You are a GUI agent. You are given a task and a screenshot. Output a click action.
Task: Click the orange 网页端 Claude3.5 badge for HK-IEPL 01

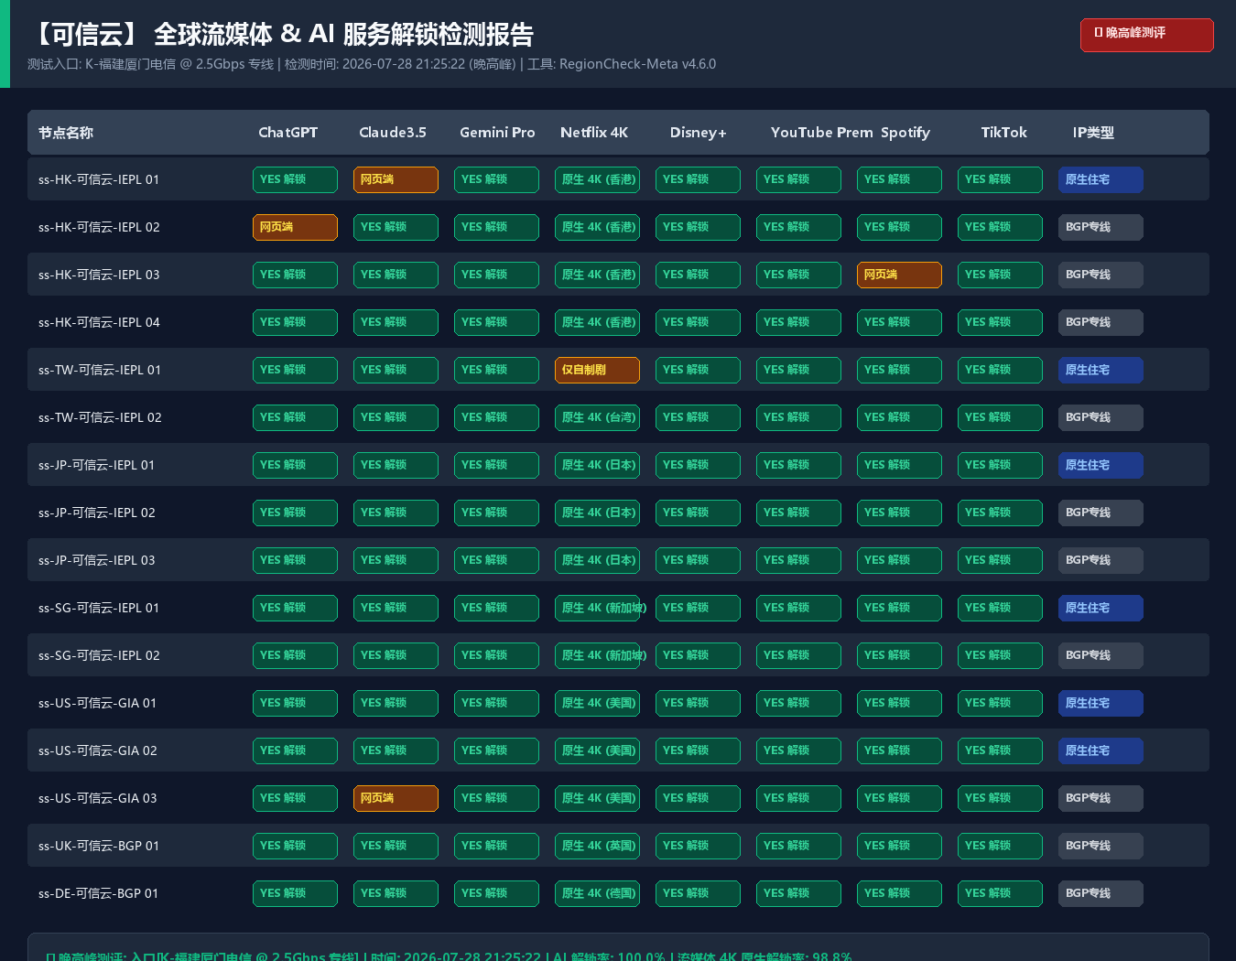click(x=396, y=179)
